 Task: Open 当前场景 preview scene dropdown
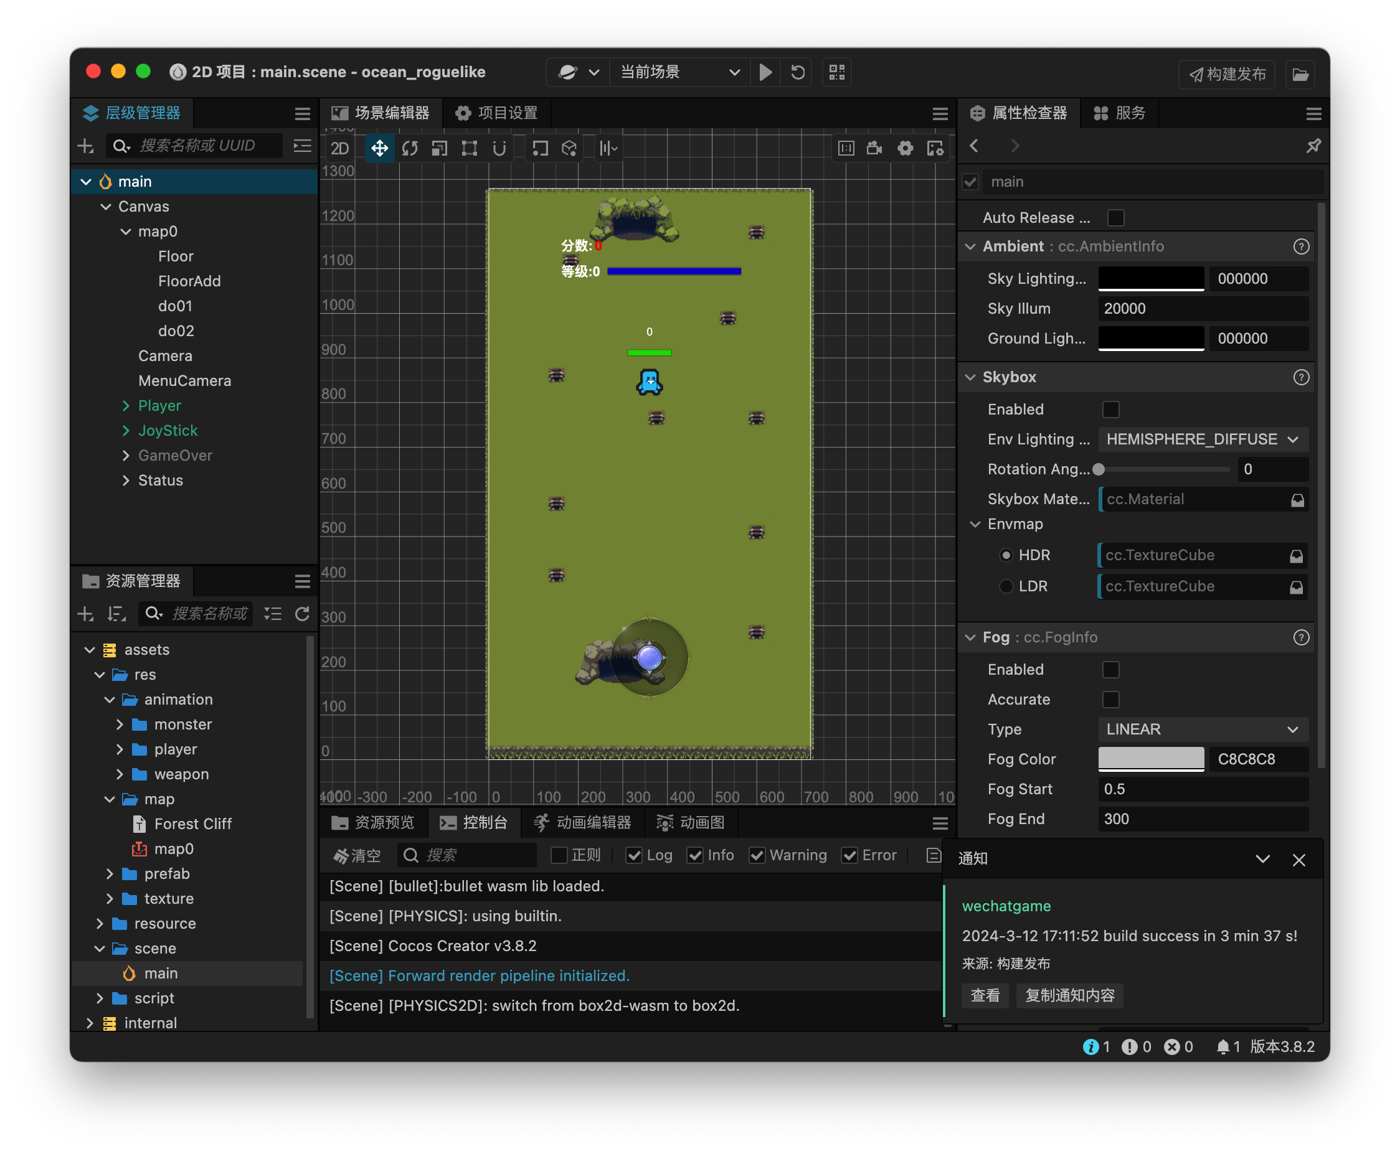679,72
